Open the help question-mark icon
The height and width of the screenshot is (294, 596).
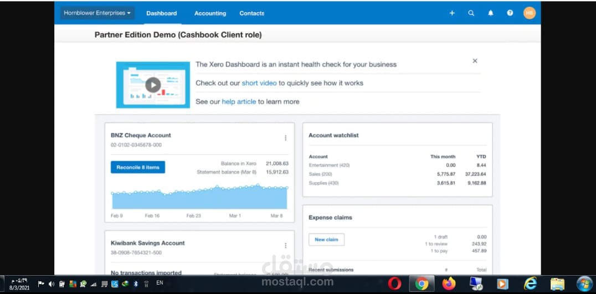click(510, 13)
